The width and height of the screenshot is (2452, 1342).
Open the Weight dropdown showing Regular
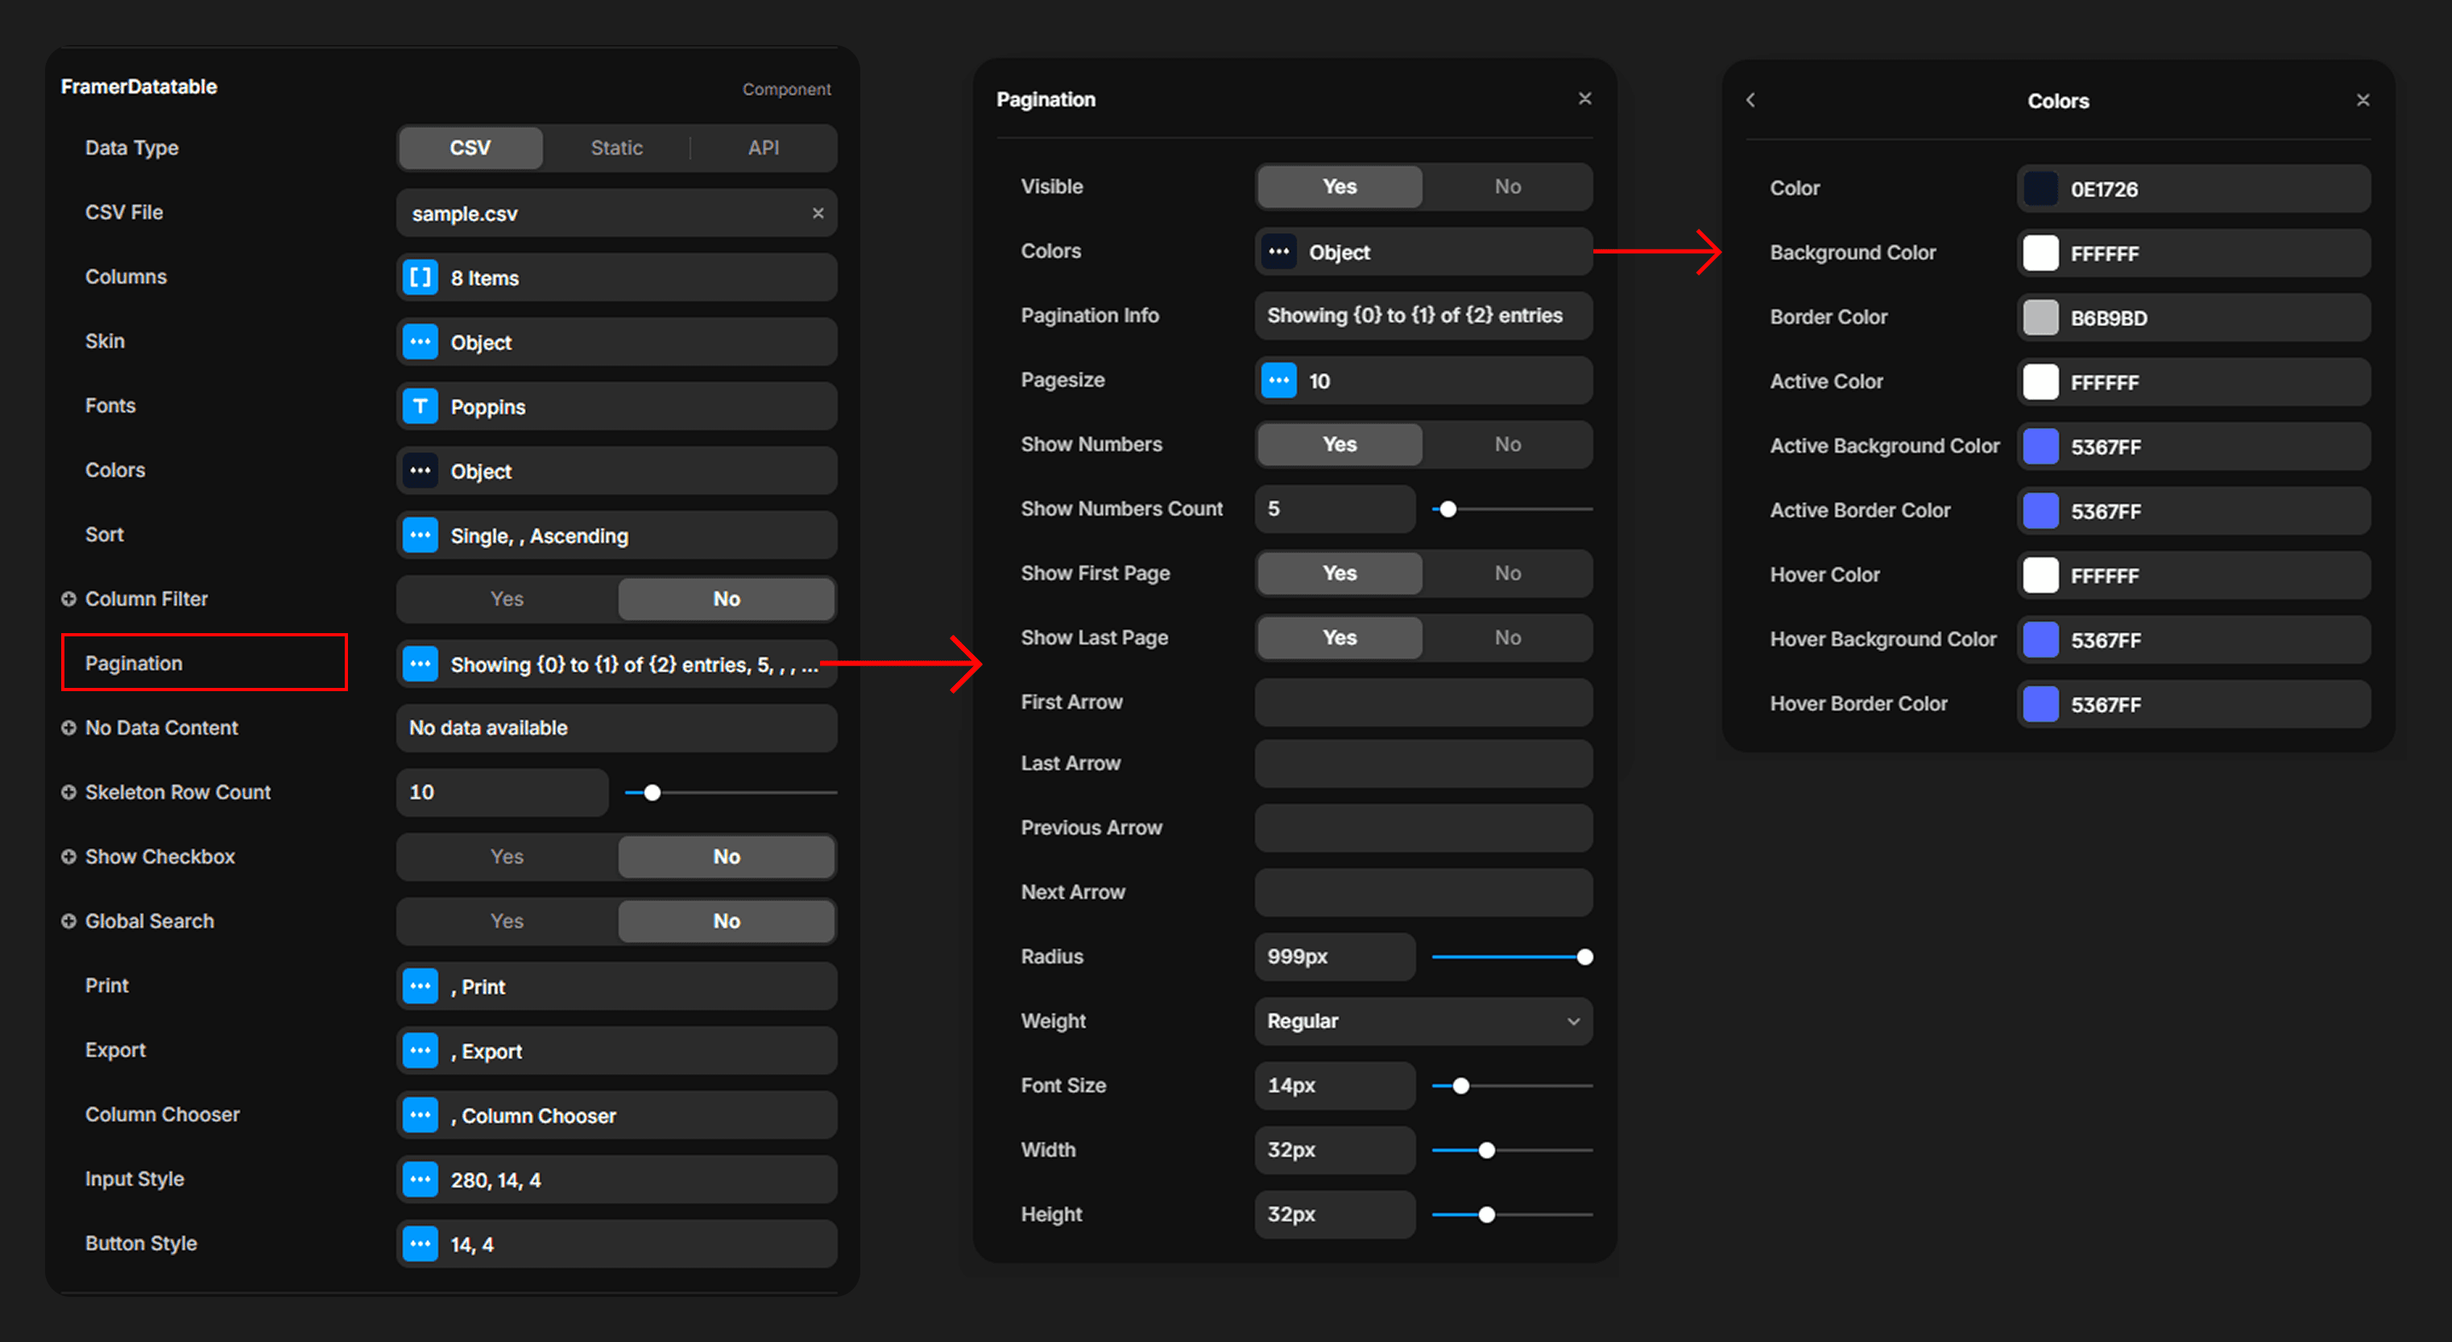pyautogui.click(x=1422, y=1021)
